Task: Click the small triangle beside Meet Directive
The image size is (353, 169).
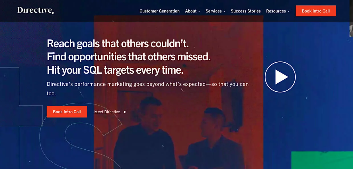Action: click(125, 112)
